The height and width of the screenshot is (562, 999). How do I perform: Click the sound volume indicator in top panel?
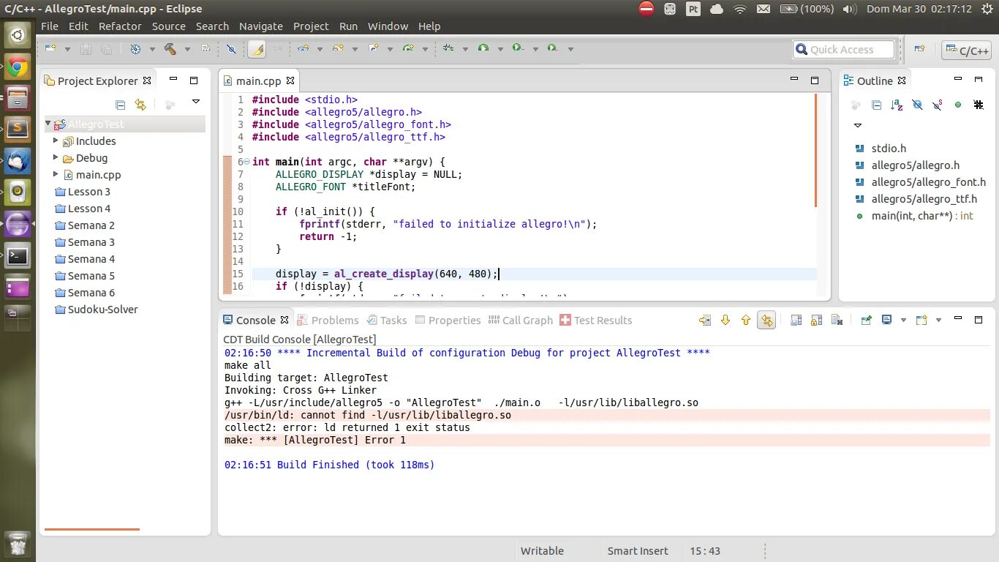(x=849, y=9)
